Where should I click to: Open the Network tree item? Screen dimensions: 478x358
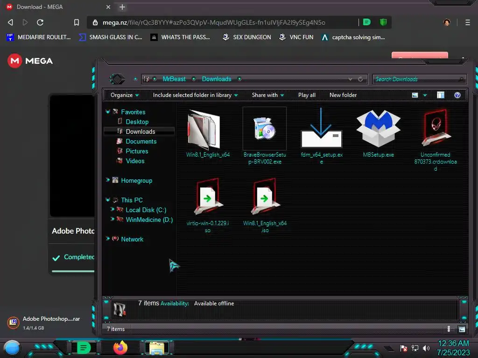point(132,239)
